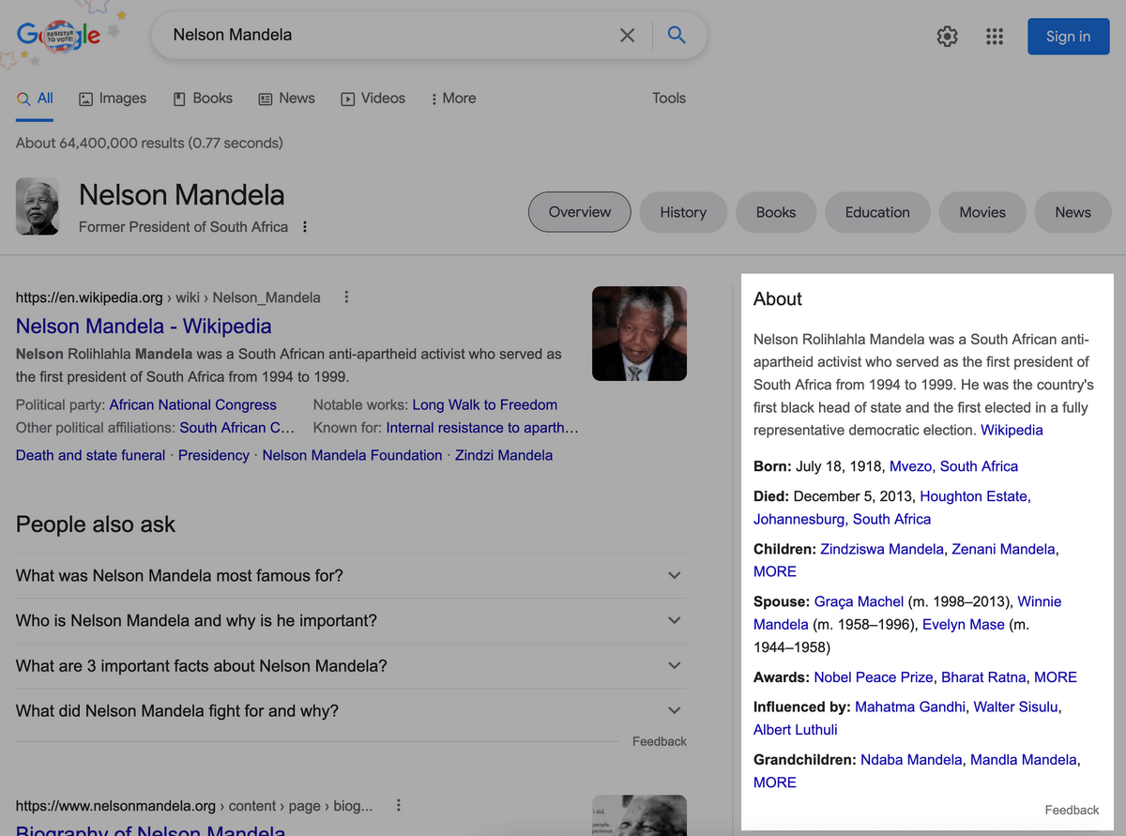Select the Overview chip
The height and width of the screenshot is (836, 1126).
click(580, 212)
